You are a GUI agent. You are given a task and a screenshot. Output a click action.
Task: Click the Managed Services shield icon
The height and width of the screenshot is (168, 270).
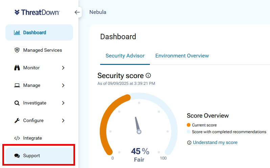(17, 50)
